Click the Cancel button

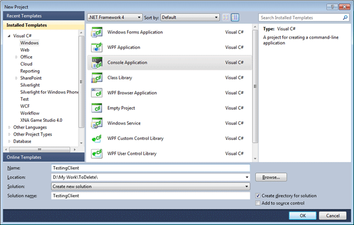332,215
